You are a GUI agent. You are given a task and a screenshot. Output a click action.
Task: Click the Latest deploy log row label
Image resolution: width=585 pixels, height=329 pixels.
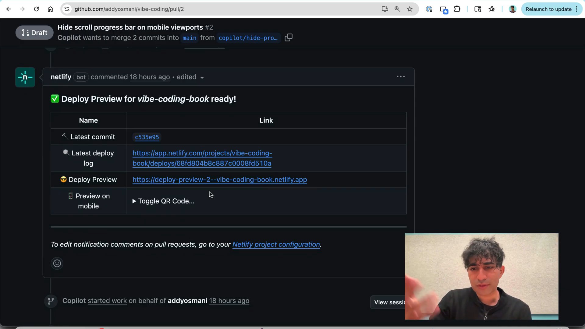[x=88, y=158]
